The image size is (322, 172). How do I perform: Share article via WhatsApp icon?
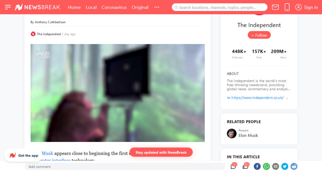tap(266, 166)
